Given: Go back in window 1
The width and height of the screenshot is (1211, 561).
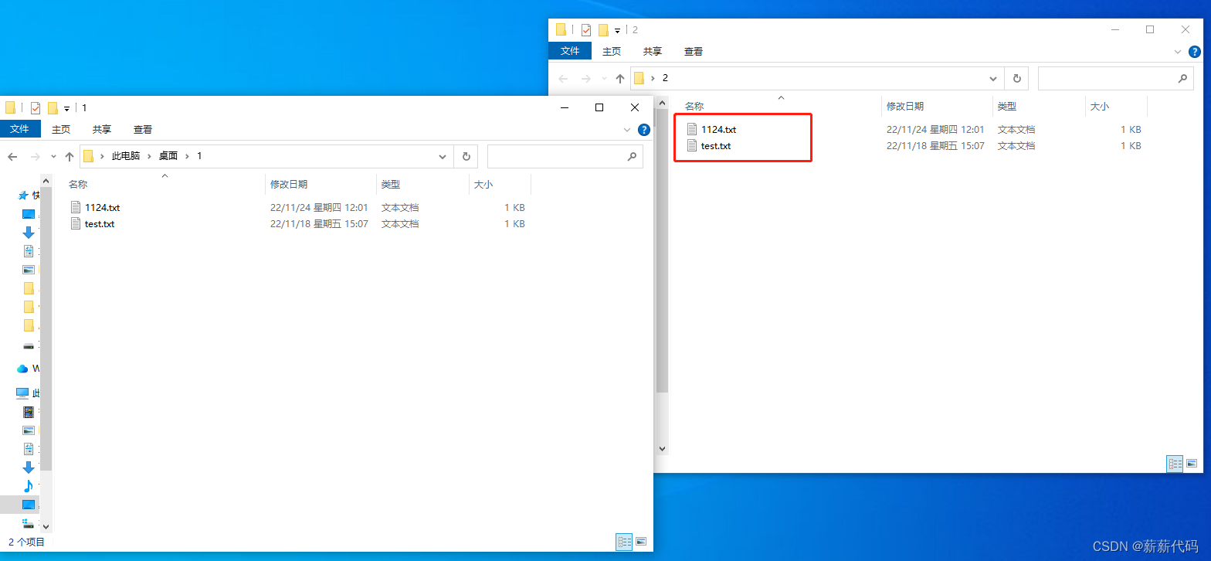Looking at the screenshot, I should [x=12, y=156].
